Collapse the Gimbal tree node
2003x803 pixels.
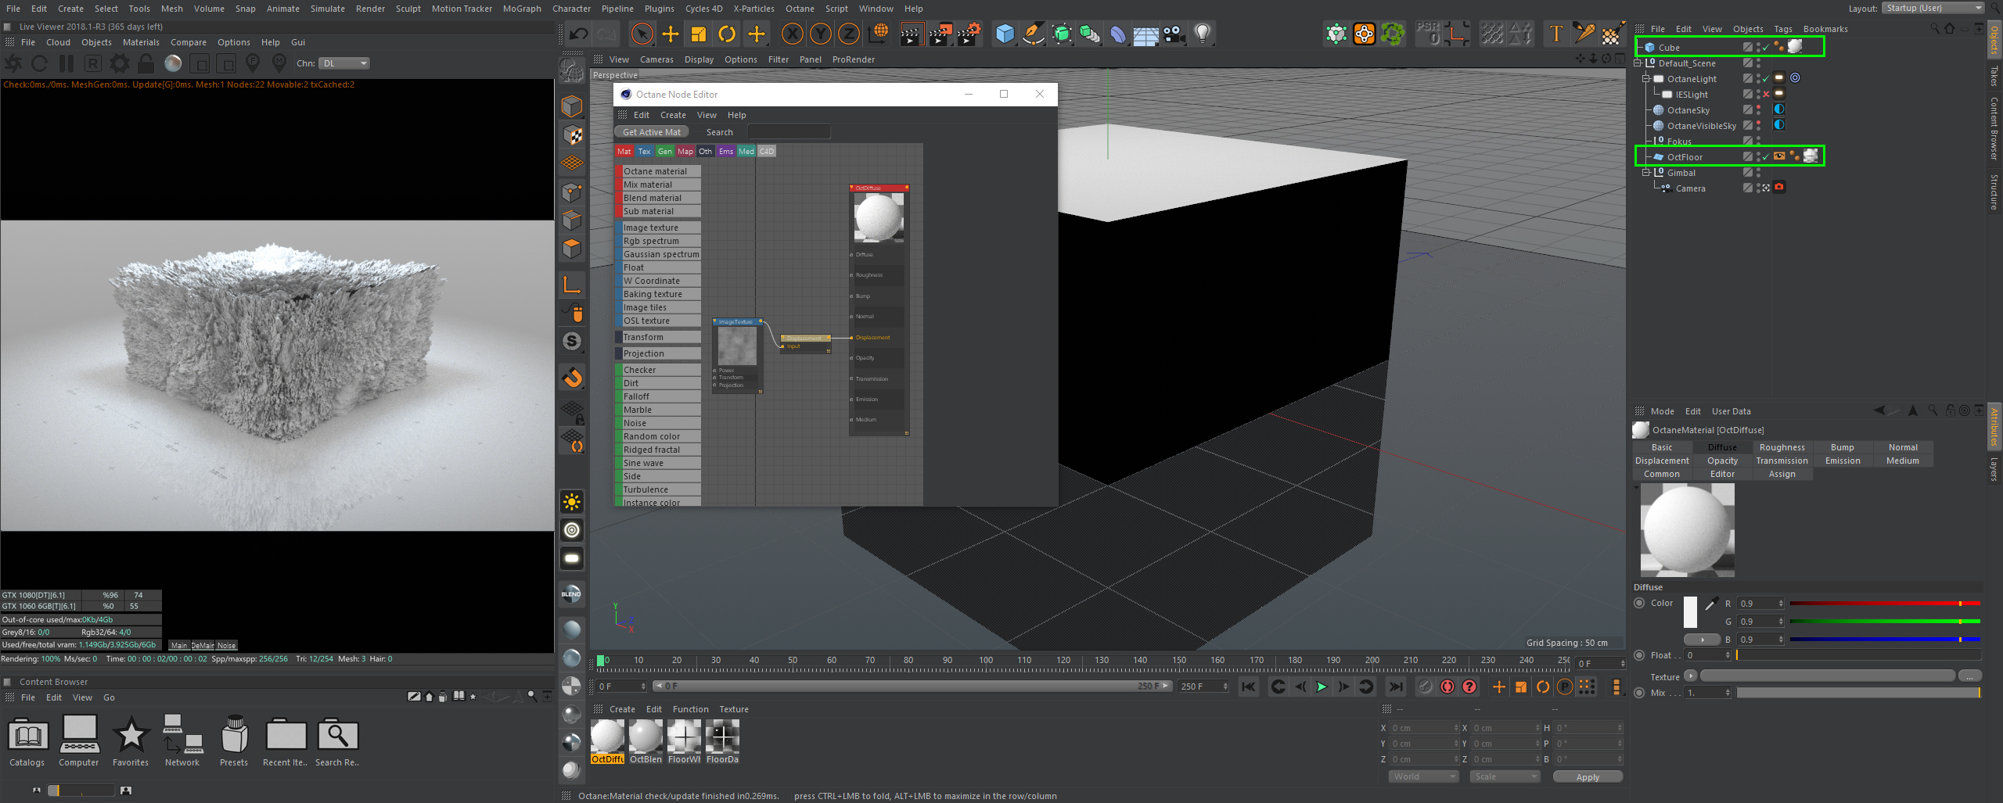tap(1646, 173)
